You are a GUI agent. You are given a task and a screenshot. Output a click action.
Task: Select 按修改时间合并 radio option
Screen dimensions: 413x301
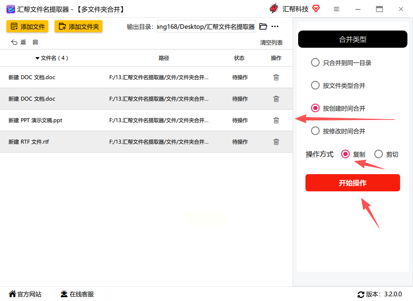click(338, 131)
